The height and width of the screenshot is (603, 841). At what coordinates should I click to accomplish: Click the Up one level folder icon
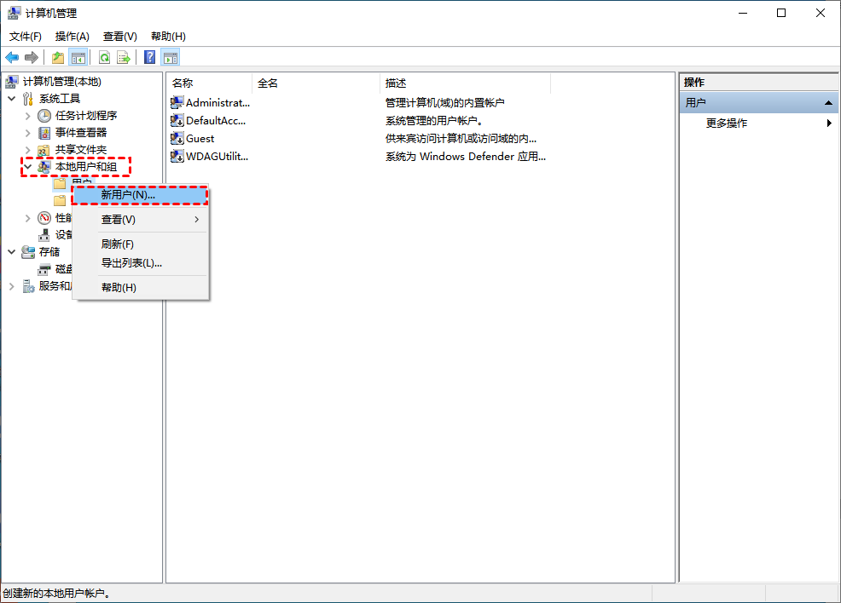[57, 57]
